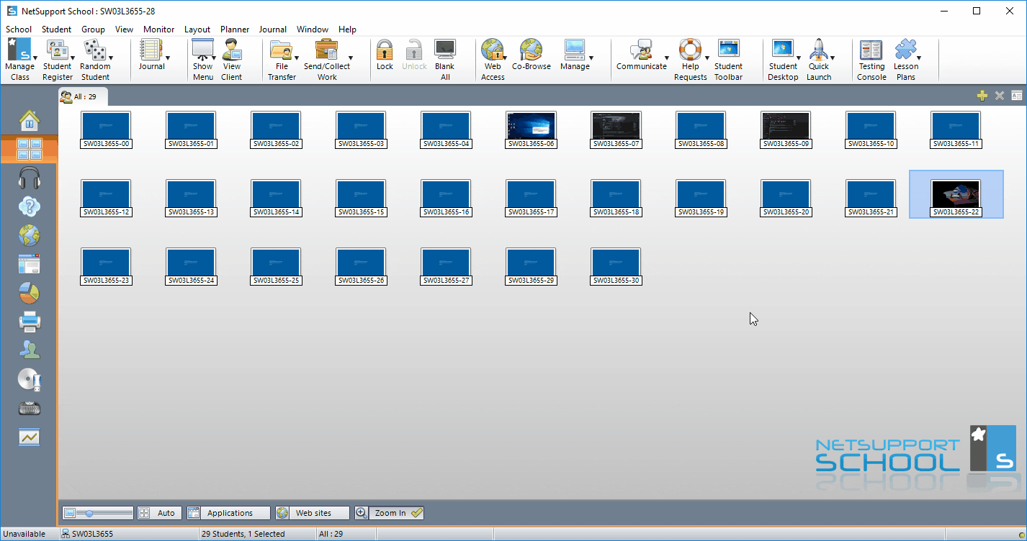
Task: Expand the Communicate dropdown arrow
Action: [x=666, y=58]
